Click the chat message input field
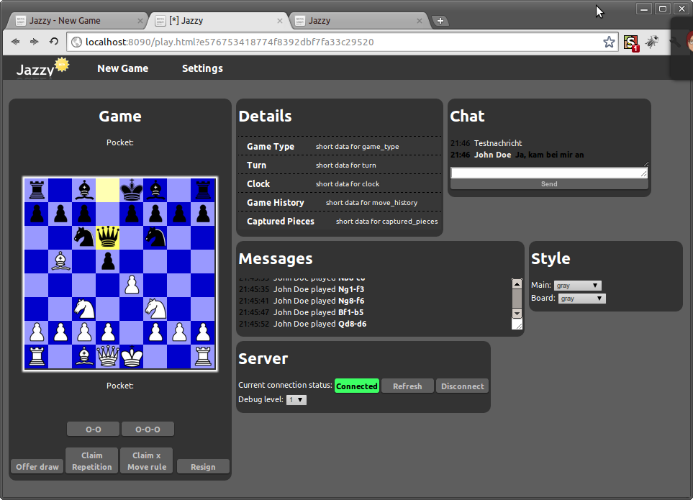The width and height of the screenshot is (693, 500). 548,173
